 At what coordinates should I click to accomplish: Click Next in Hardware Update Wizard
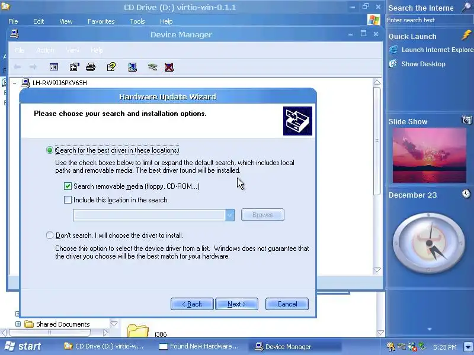[x=236, y=304]
